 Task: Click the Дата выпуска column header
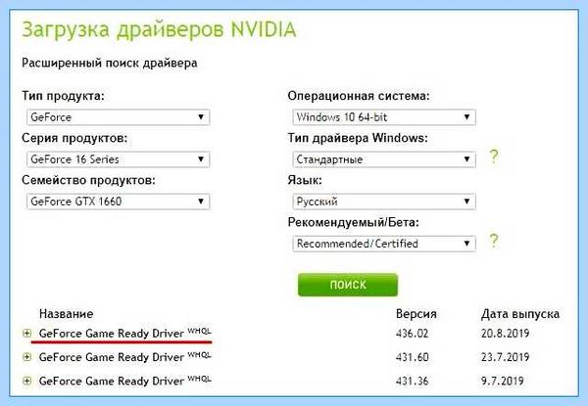tap(520, 314)
